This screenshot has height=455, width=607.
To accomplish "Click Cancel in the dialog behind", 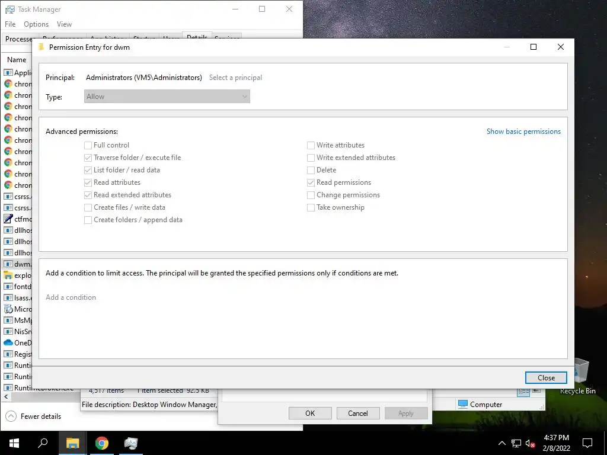I will click(358, 413).
